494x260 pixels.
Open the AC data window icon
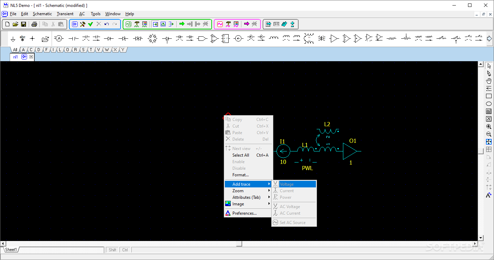click(220, 24)
